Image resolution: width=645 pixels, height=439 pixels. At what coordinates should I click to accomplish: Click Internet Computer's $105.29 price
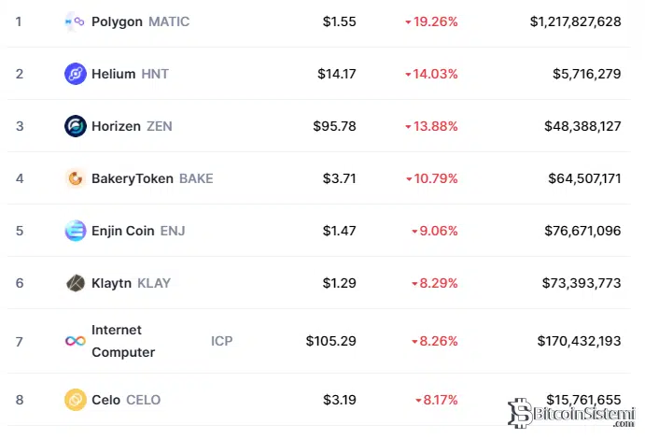pyautogui.click(x=330, y=341)
